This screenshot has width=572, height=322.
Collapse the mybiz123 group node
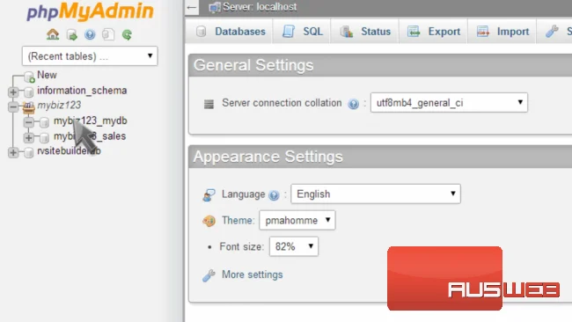click(x=13, y=106)
